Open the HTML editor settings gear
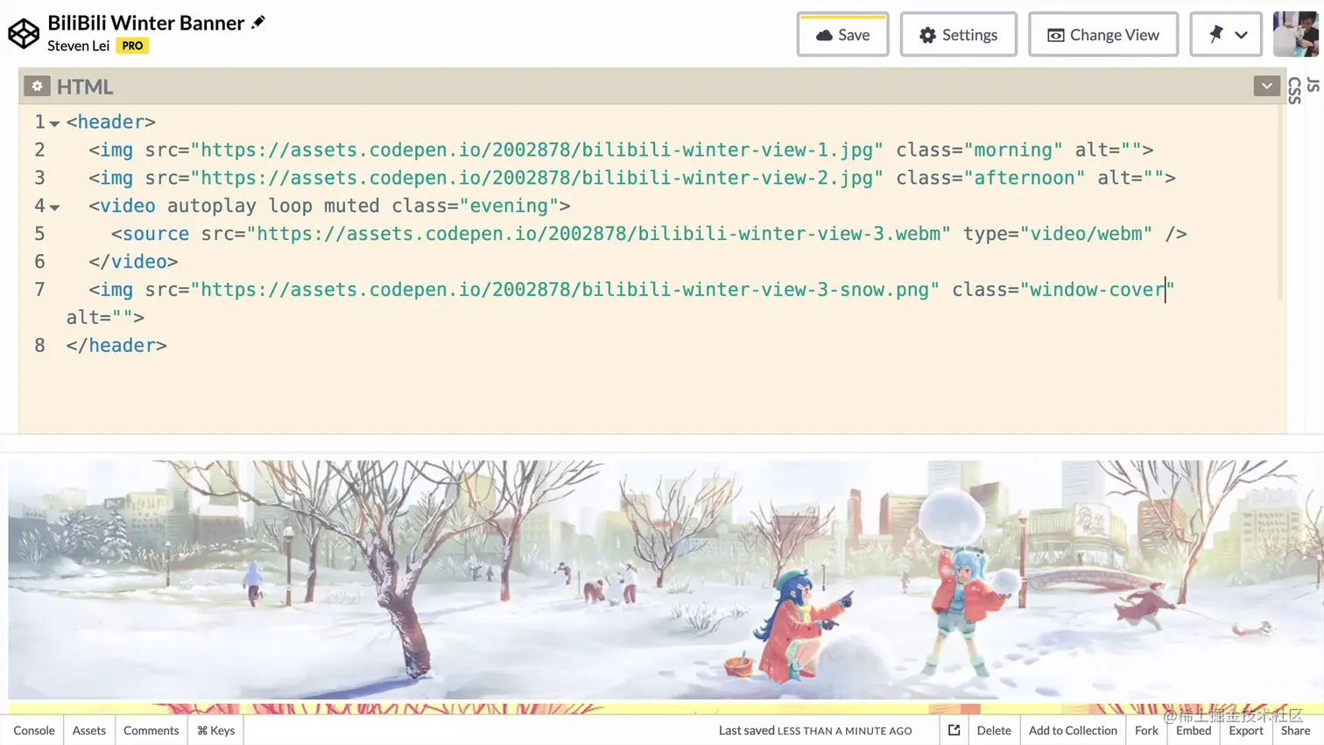This screenshot has height=745, width=1324. [37, 86]
